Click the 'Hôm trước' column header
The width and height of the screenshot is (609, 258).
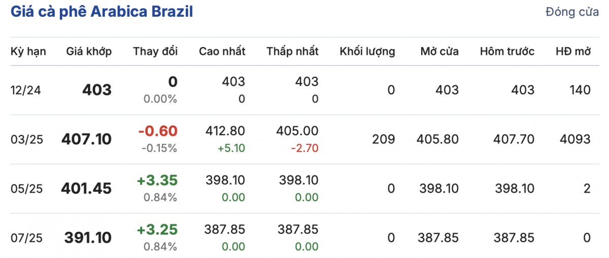point(507,51)
